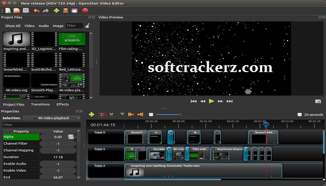Save the project using the disk icon

click(26, 11)
